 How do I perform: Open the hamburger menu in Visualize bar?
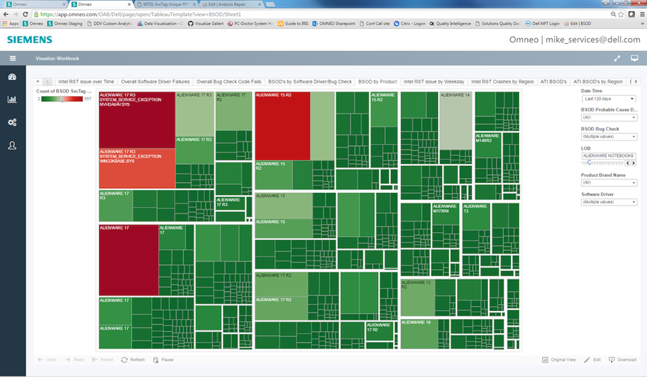click(13, 58)
